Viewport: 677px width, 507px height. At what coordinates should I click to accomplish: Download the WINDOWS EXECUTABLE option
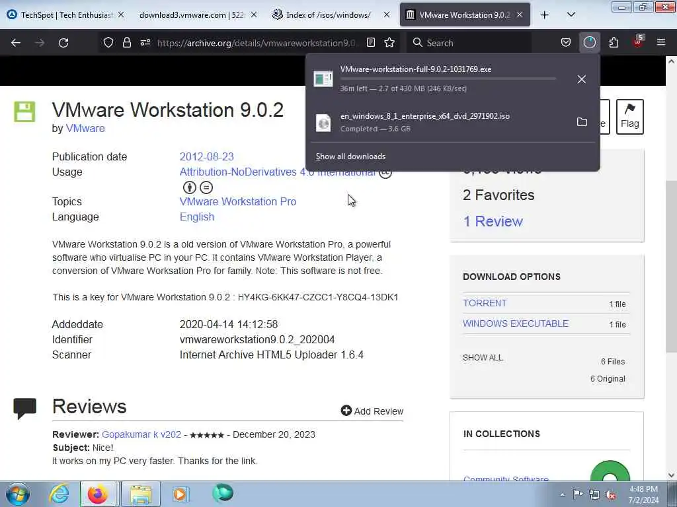tap(516, 323)
